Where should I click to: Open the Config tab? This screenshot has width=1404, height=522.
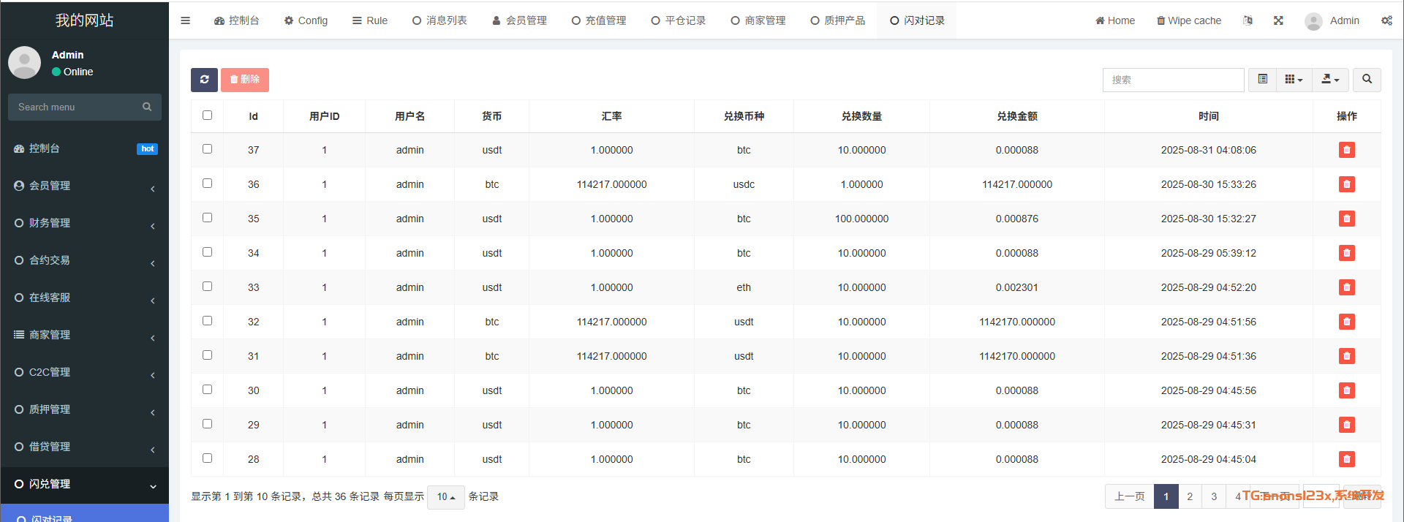pyautogui.click(x=306, y=20)
